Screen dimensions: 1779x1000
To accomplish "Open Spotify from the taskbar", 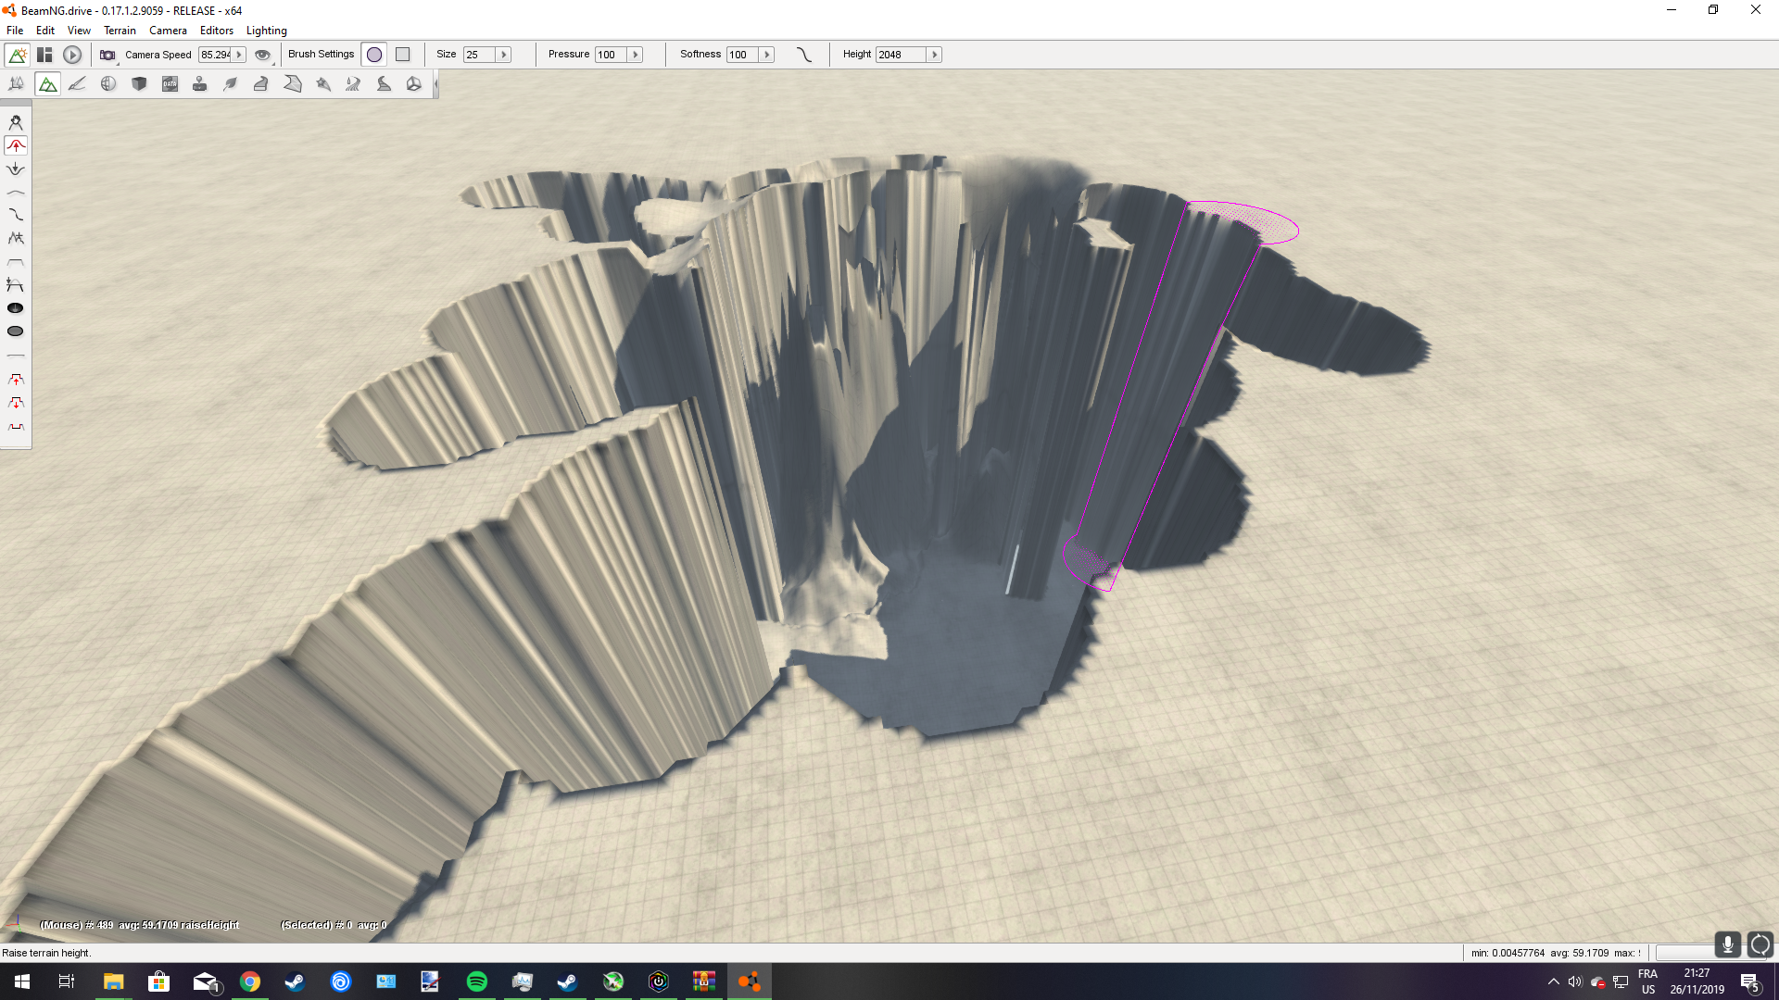I will coord(477,981).
